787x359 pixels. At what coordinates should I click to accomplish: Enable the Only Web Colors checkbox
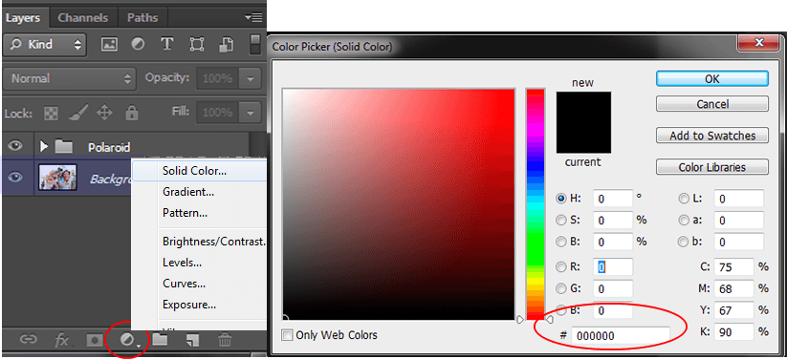pos(287,335)
